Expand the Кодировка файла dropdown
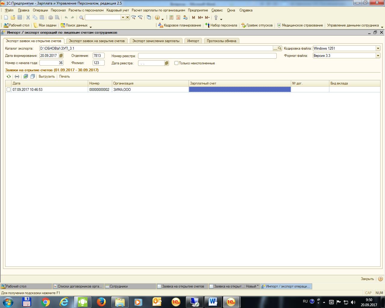Screen dimensions: 385x308 (x=378, y=48)
